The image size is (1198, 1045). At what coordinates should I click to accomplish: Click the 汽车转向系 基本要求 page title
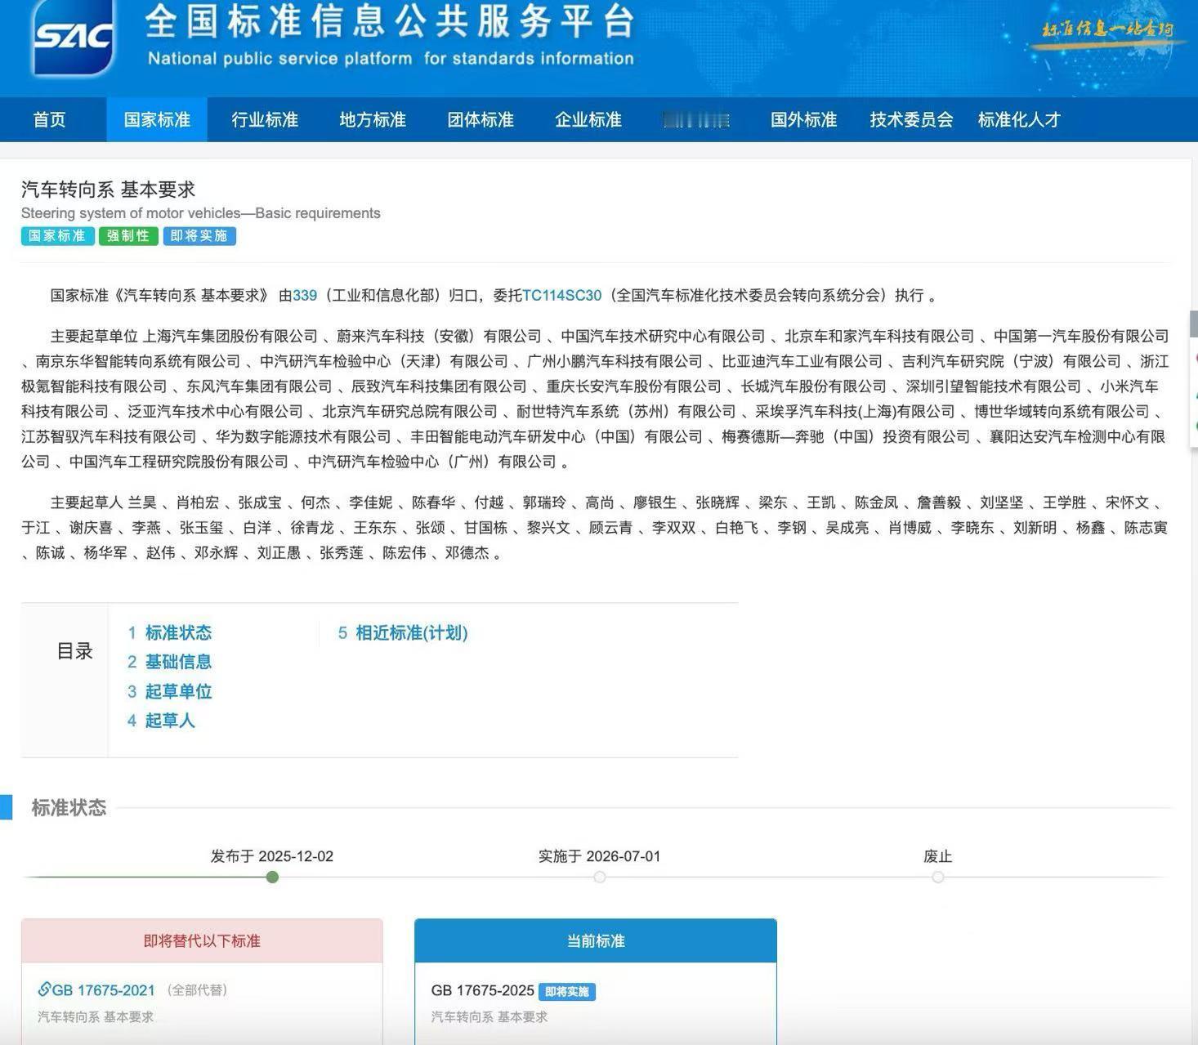pyautogui.click(x=109, y=190)
